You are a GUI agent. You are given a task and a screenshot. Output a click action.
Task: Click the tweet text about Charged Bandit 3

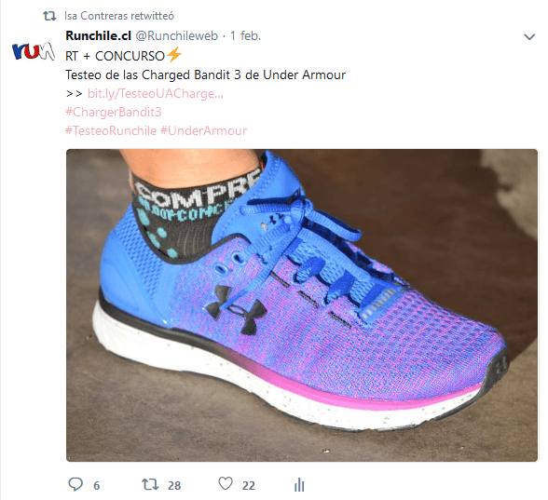[205, 74]
